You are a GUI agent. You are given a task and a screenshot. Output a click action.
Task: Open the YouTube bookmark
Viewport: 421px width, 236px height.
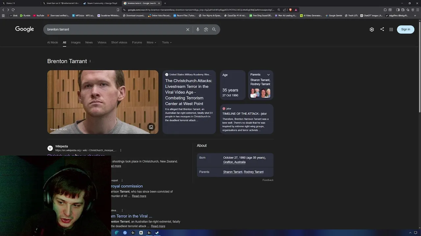point(38,15)
